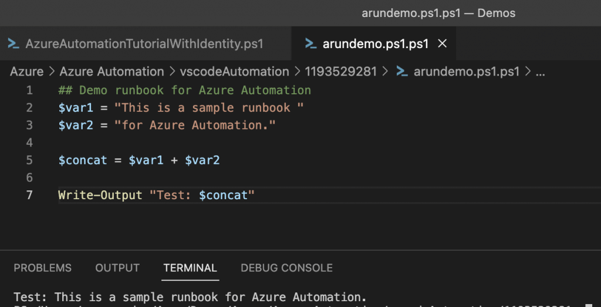
Task: Click the PowerShell file icon in breadcrumbs
Action: pyautogui.click(x=402, y=71)
